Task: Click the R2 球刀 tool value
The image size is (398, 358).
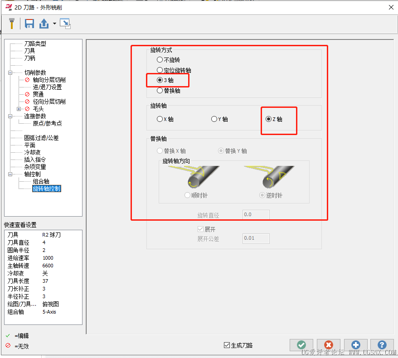Action: coord(51,235)
